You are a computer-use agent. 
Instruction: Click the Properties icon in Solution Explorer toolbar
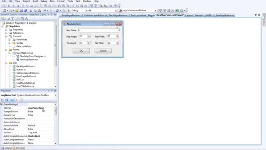3,19
